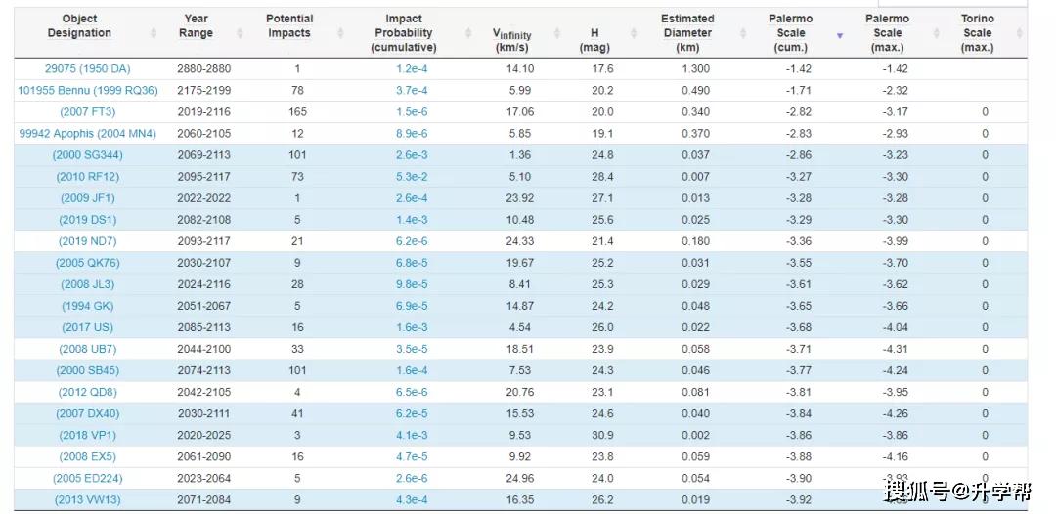
Task: Open the (2007 FT3) object page
Action: coord(88,111)
